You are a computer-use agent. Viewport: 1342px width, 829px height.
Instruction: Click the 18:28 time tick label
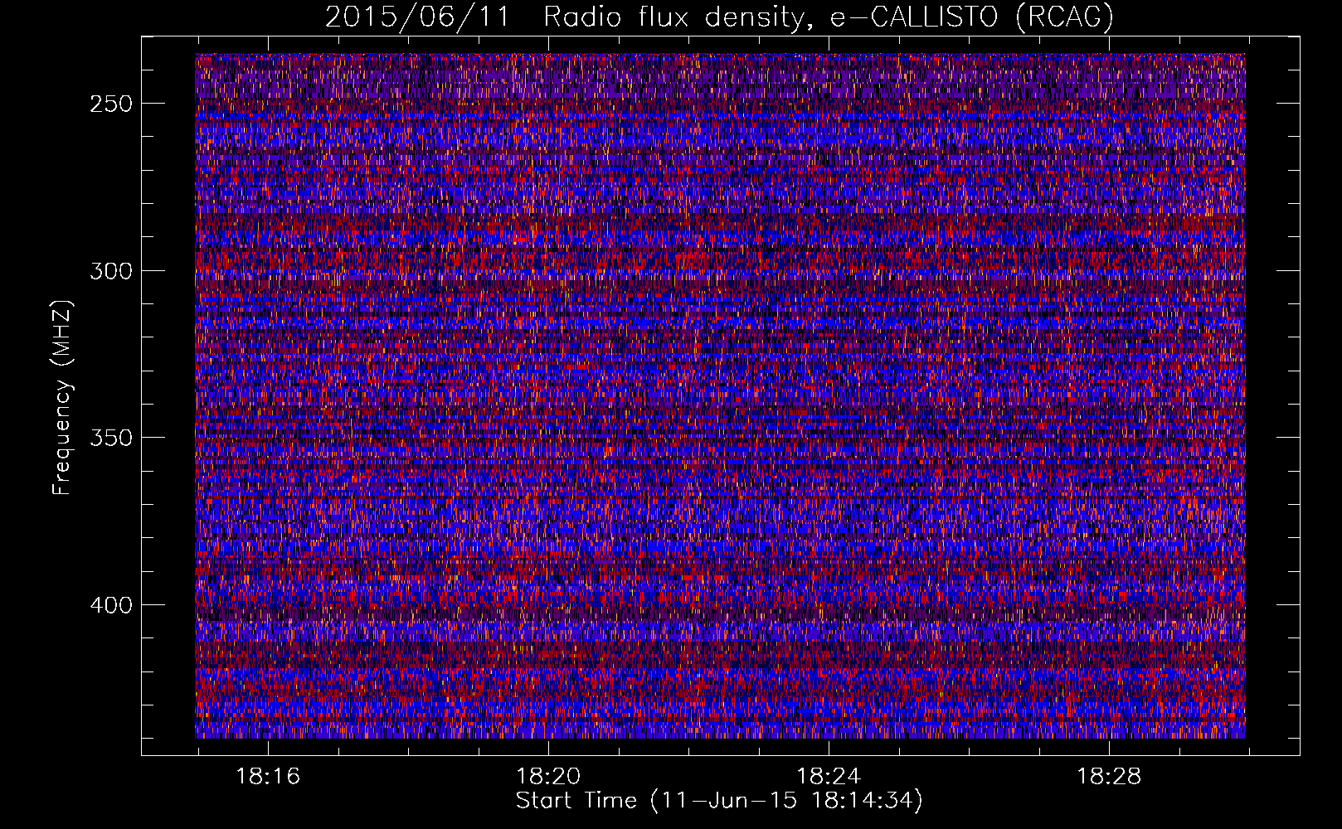pyautogui.click(x=1109, y=777)
